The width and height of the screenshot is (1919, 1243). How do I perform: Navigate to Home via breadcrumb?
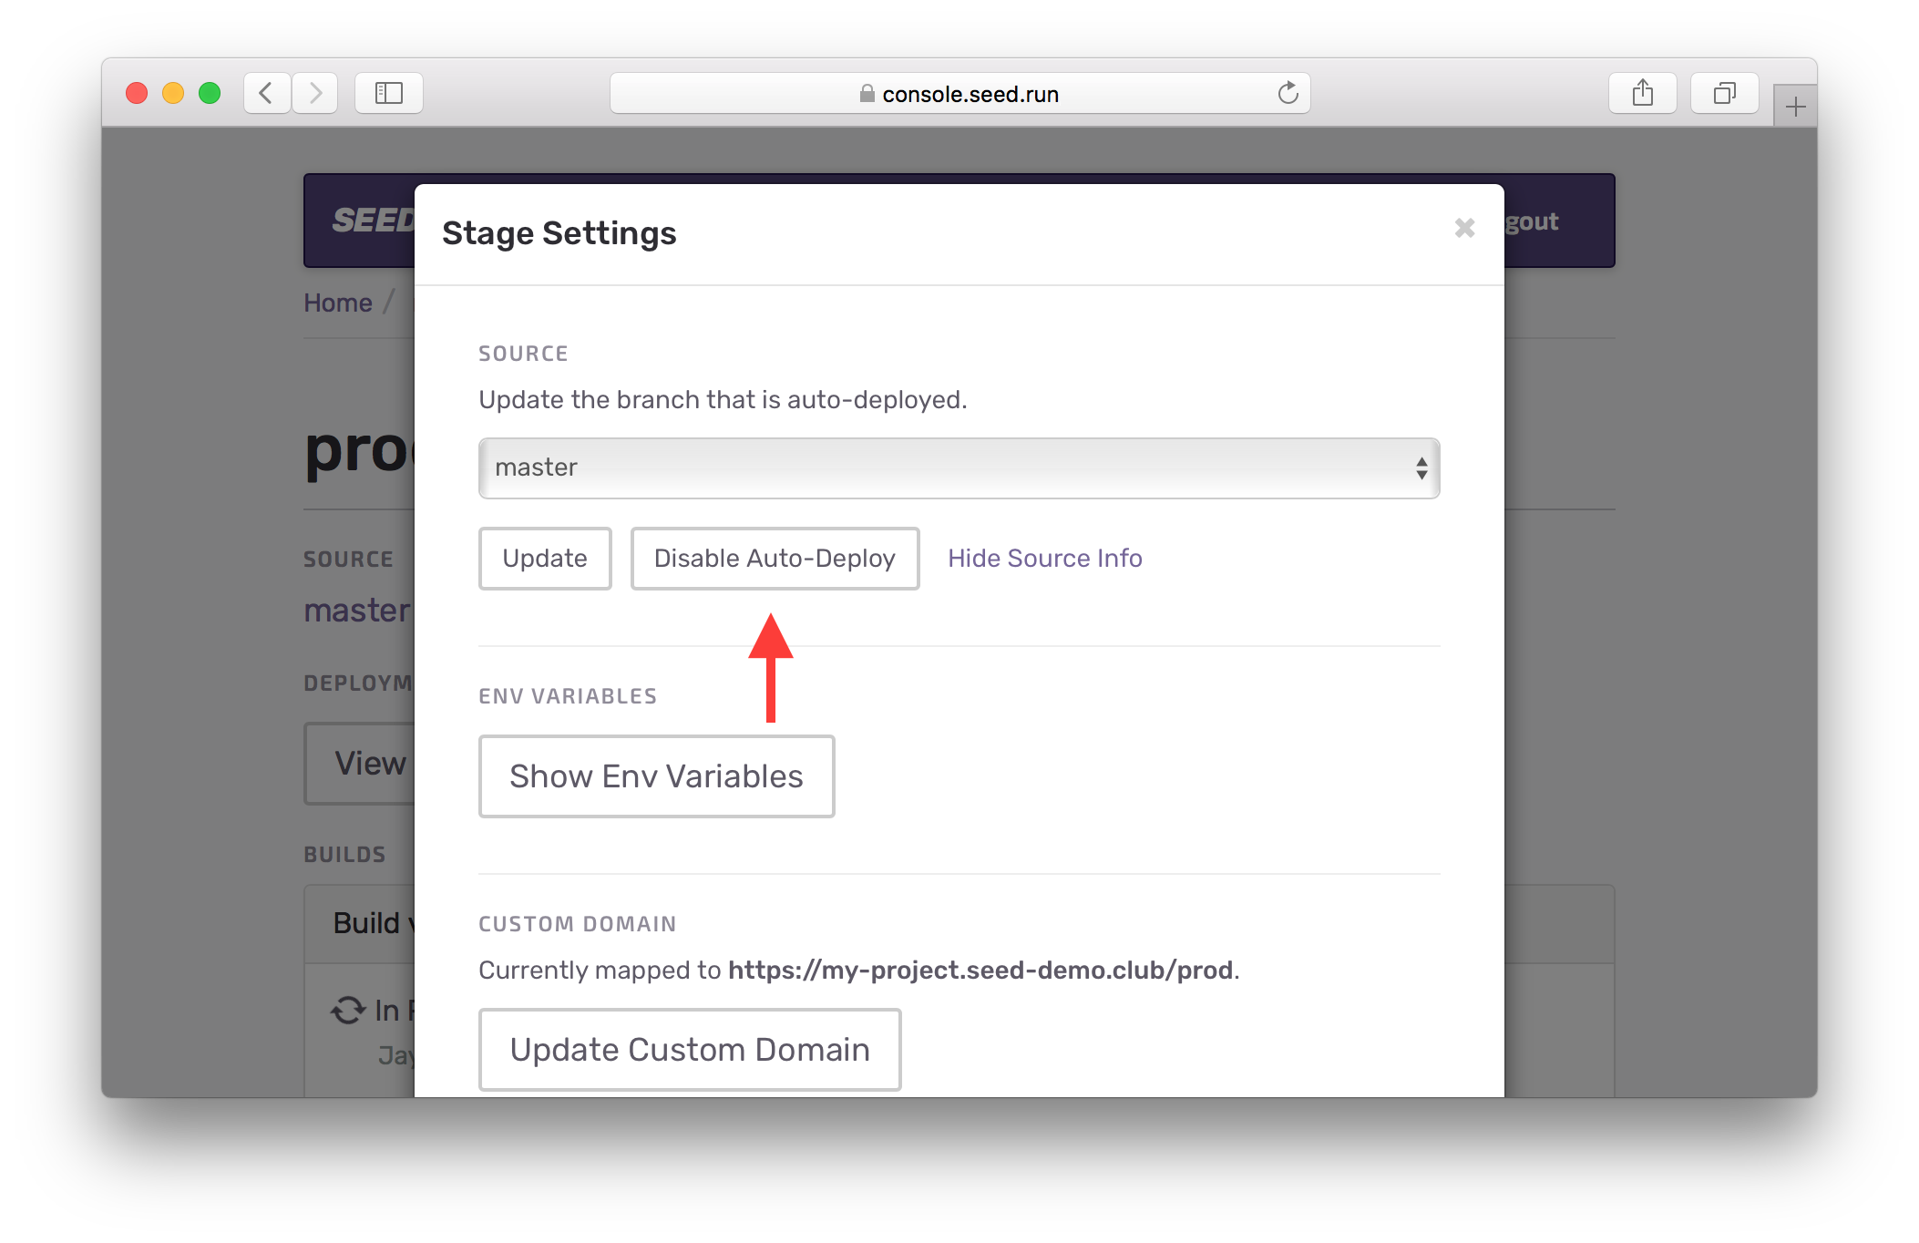pyautogui.click(x=337, y=302)
